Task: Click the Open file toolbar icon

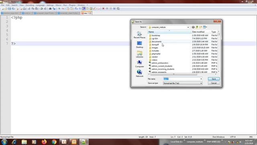Action: 6,8
